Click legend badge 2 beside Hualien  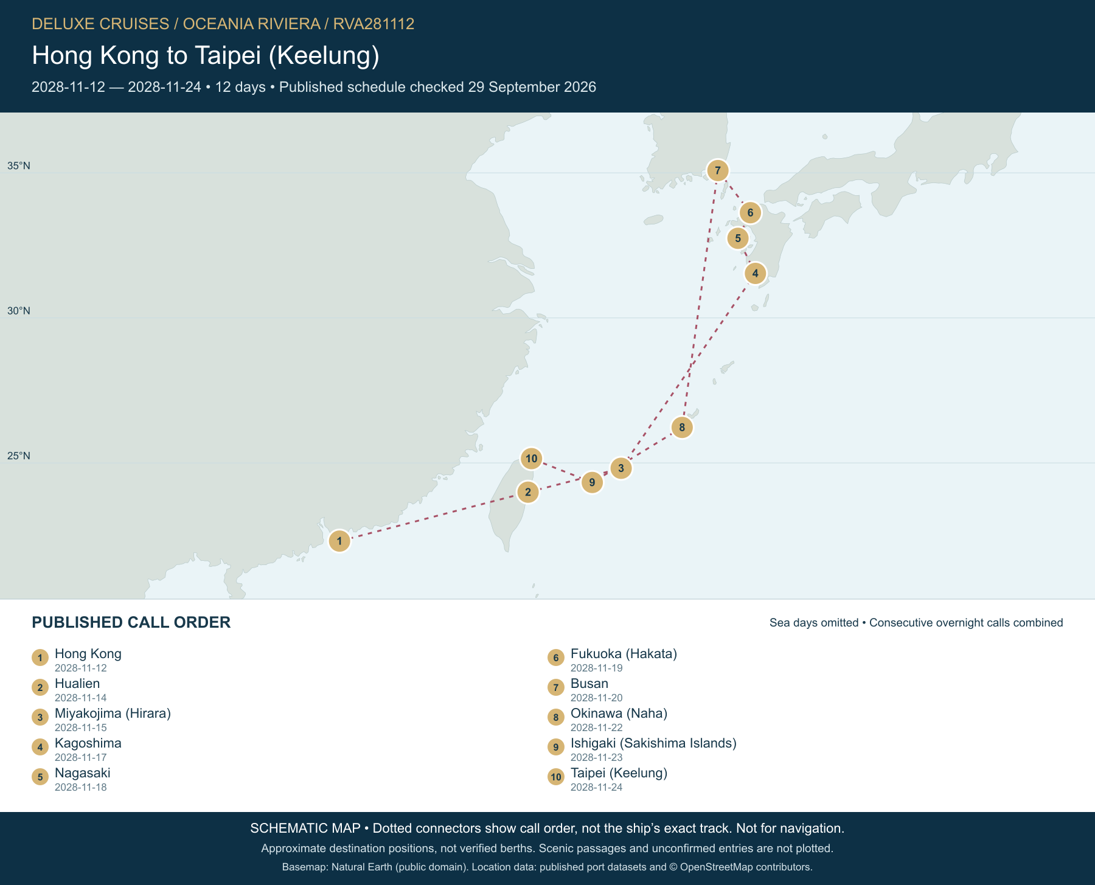click(40, 687)
